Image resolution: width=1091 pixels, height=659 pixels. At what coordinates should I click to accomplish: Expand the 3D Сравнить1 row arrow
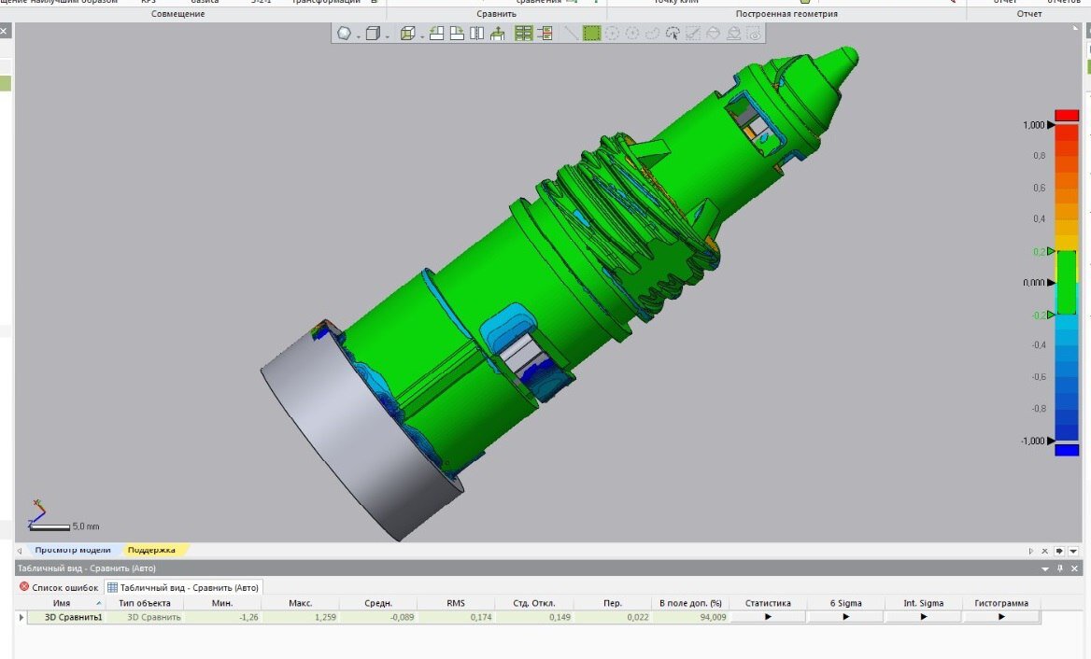21,617
